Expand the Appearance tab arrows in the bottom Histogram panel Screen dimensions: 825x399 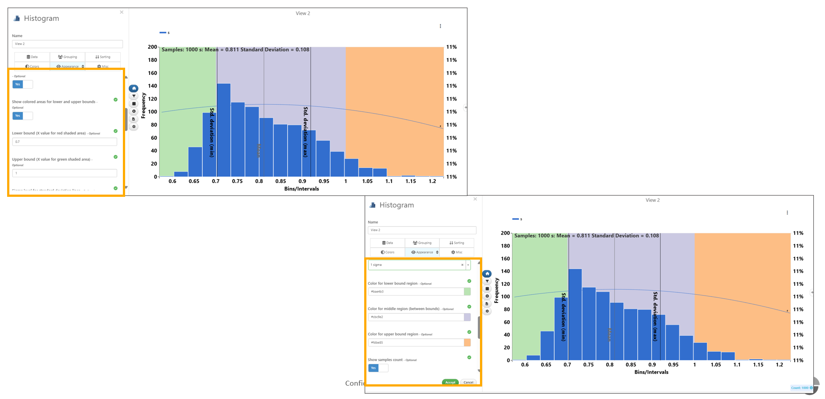pyautogui.click(x=437, y=252)
